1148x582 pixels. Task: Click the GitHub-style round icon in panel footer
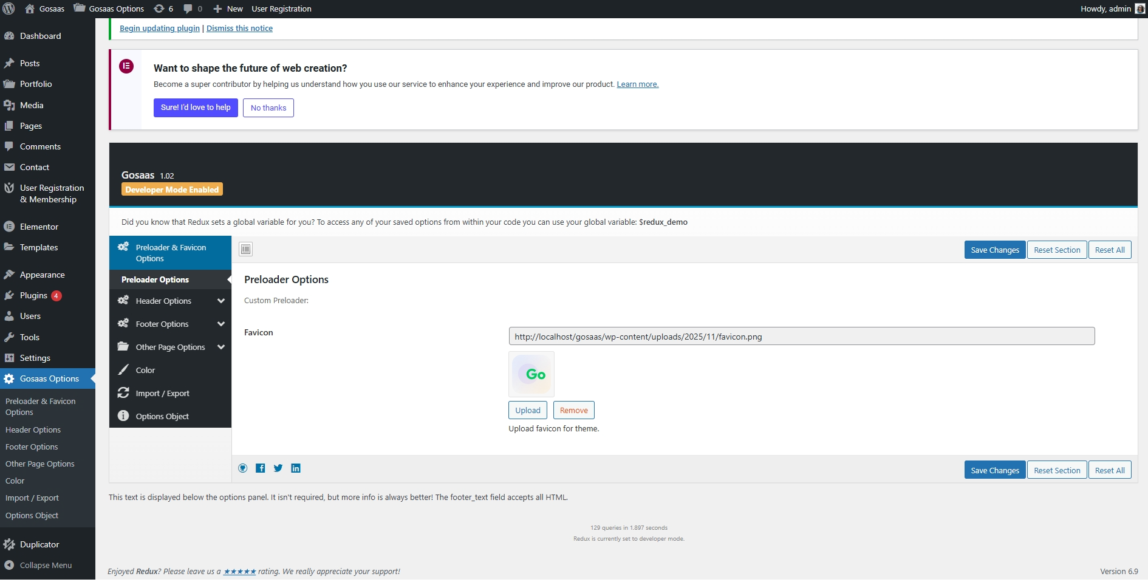243,468
